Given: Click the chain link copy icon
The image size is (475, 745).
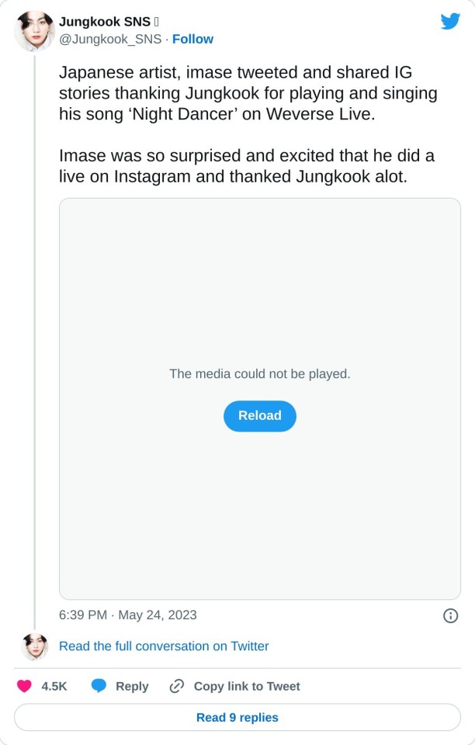Looking at the screenshot, I should 176,686.
